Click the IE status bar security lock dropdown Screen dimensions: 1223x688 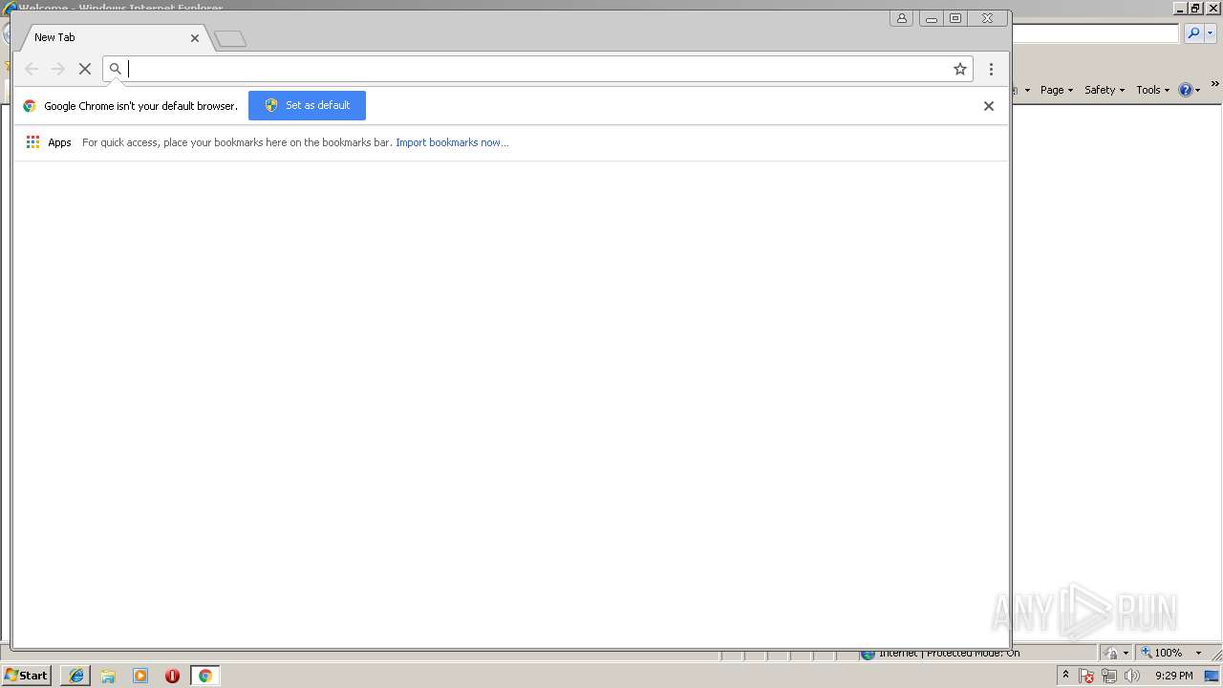pyautogui.click(x=1116, y=653)
